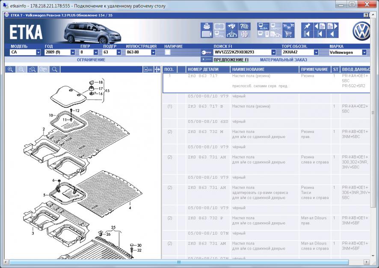
Task: Click the DEPOT icon
Action: click(x=276, y=27)
